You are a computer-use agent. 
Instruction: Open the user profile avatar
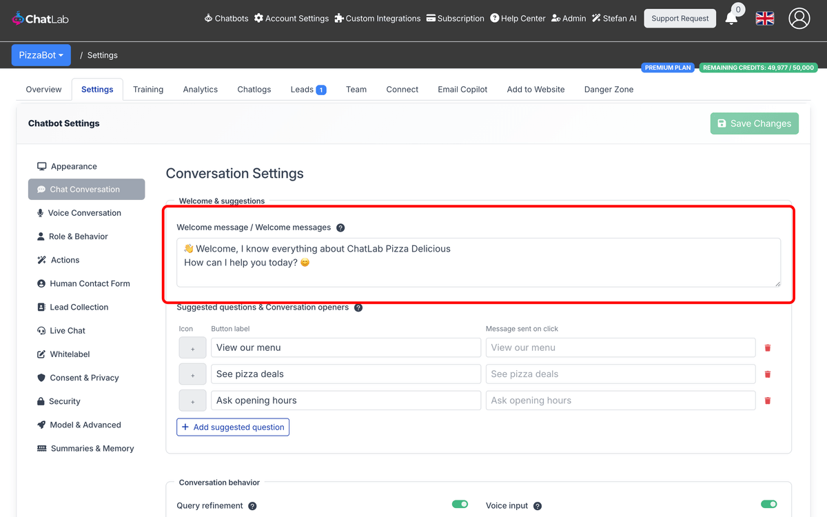tap(799, 19)
